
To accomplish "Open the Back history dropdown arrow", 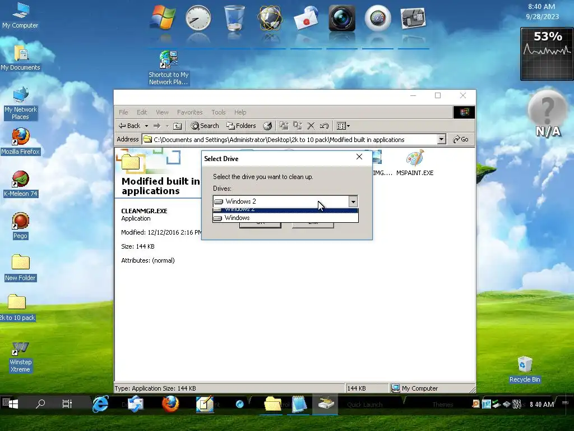I will [x=146, y=126].
